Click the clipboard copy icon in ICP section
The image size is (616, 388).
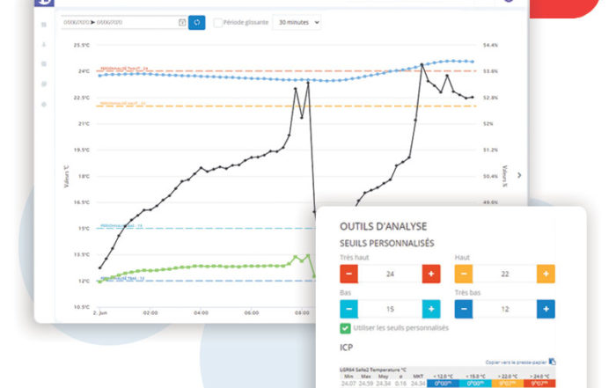(x=552, y=362)
